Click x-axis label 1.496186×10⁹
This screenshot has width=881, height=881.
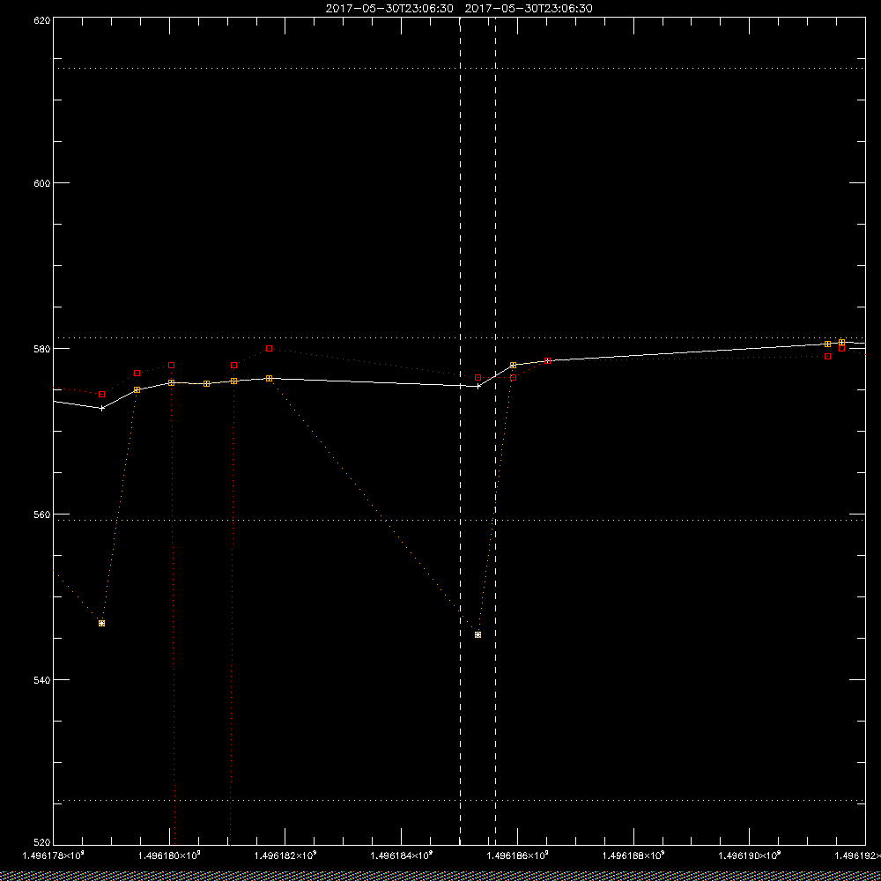(x=518, y=855)
